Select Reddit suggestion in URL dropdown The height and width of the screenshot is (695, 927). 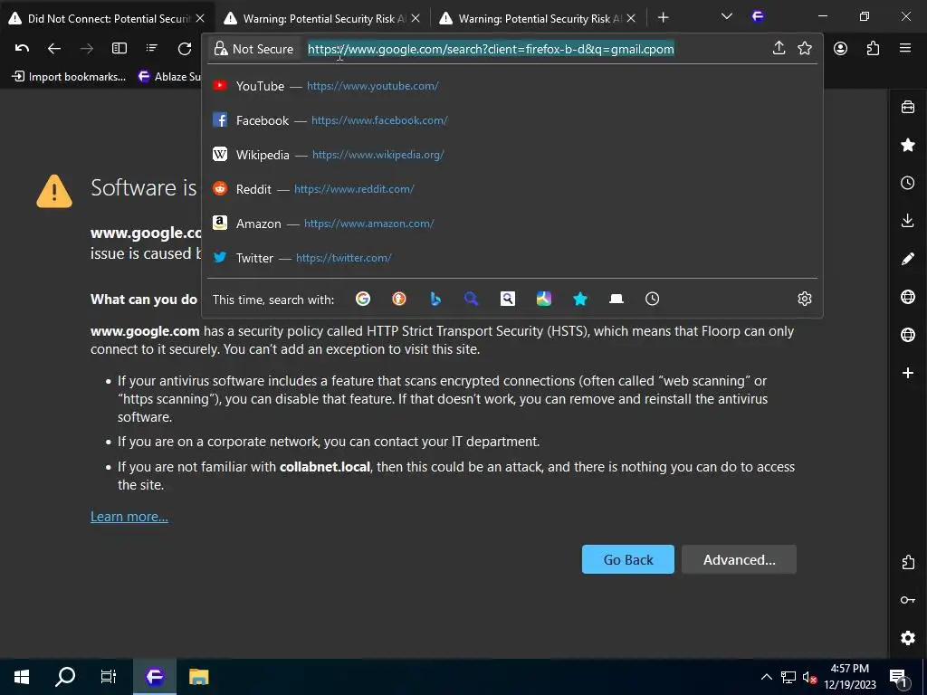(512, 189)
